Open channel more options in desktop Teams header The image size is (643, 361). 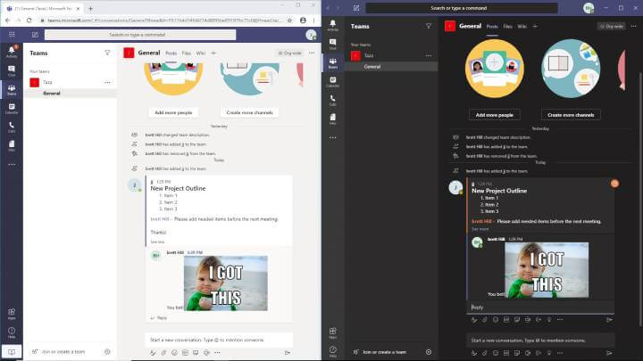click(x=633, y=26)
